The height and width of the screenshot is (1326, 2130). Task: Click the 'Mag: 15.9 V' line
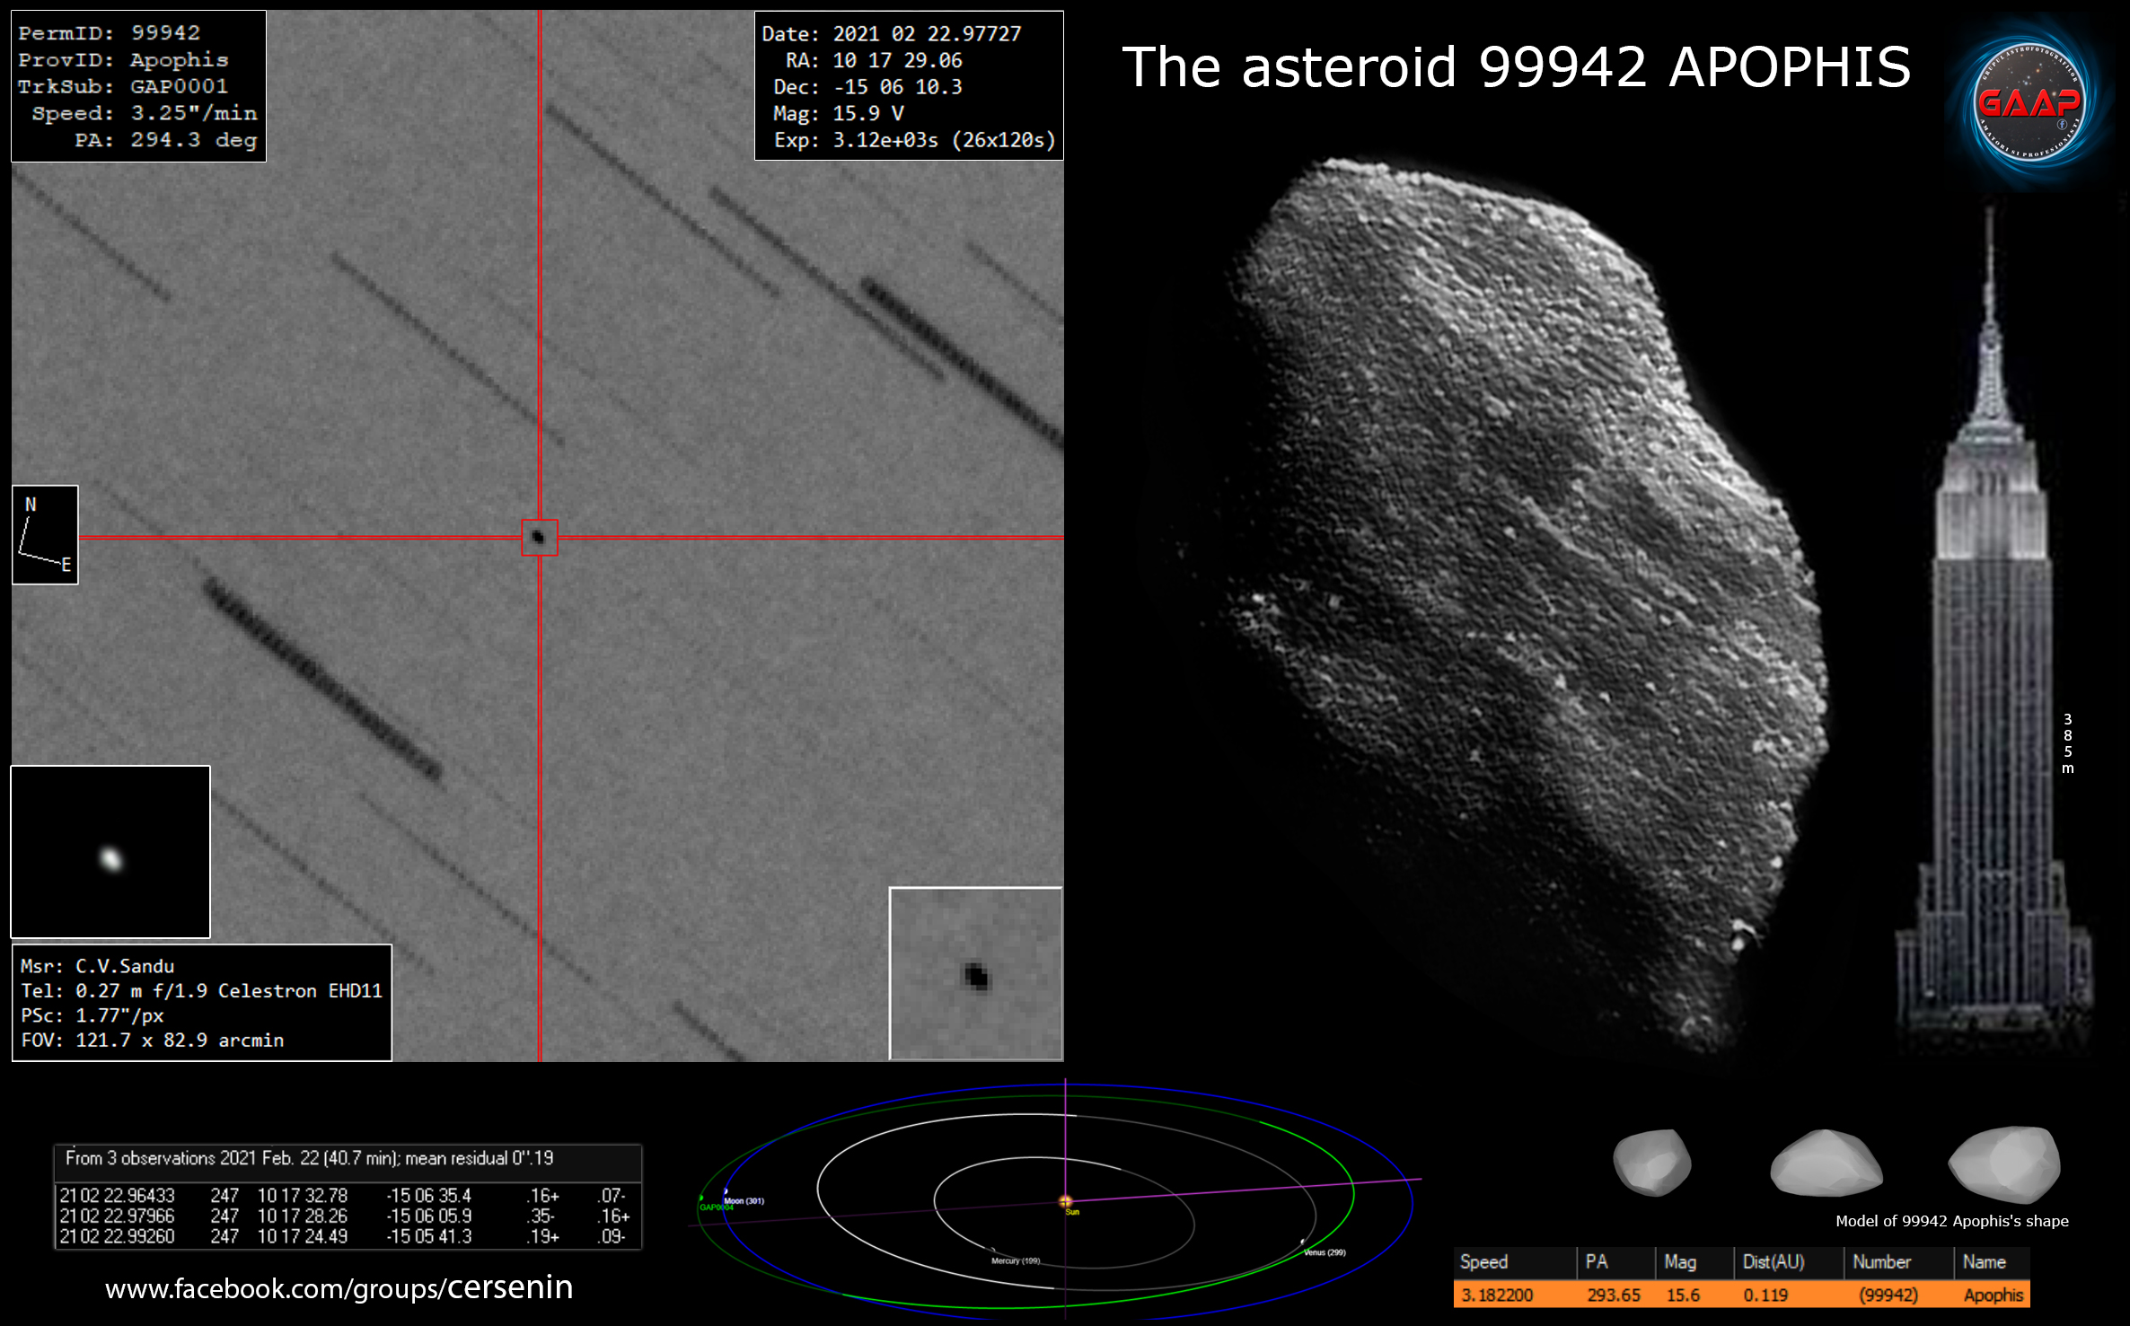point(839,113)
